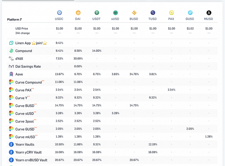Click the PAX coin icon
The image size is (225, 166).
(171, 13)
